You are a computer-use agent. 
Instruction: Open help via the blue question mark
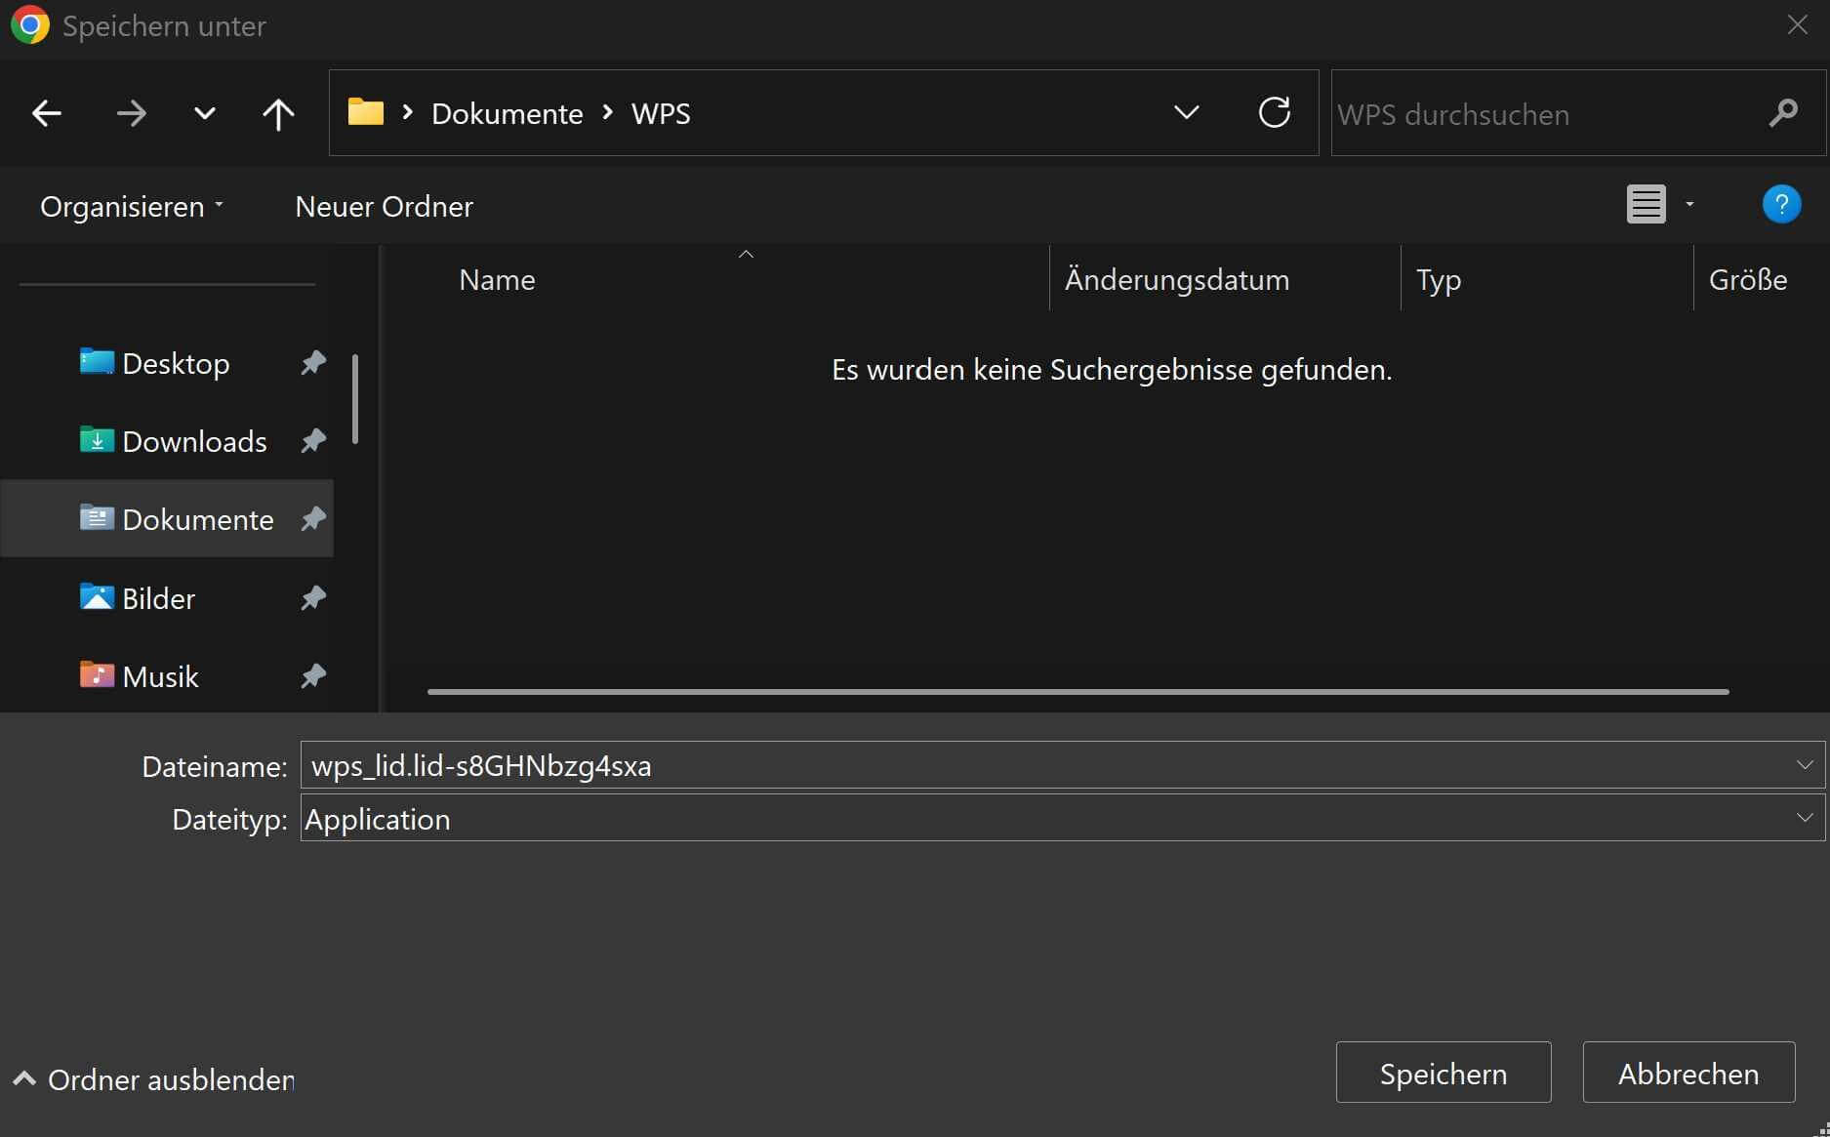click(1781, 204)
